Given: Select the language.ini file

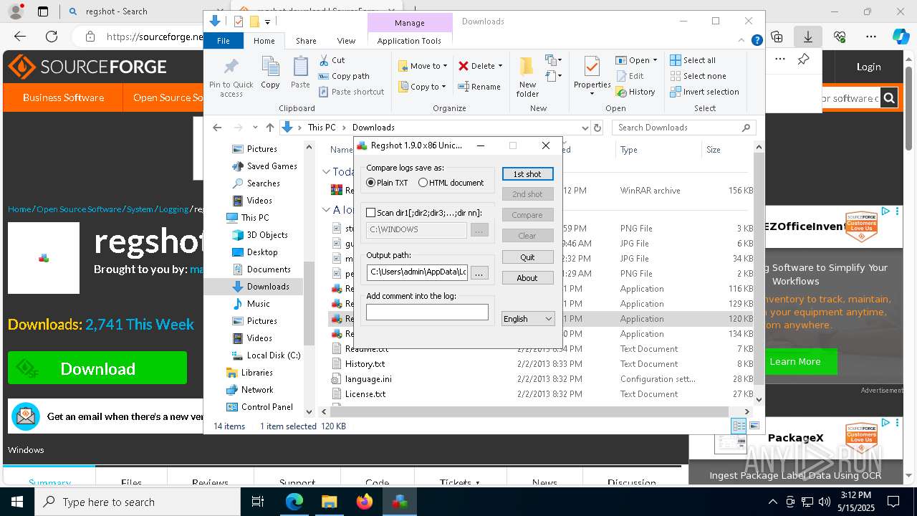Looking at the screenshot, I should [368, 379].
